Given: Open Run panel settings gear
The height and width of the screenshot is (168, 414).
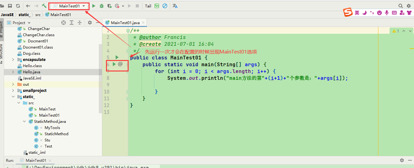Looking at the screenshot, I should [x=402, y=160].
